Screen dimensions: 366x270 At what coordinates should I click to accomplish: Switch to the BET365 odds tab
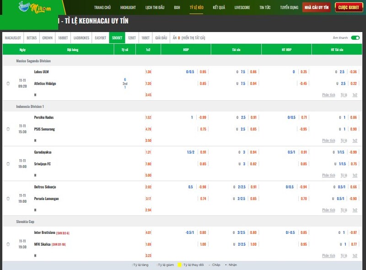point(32,38)
